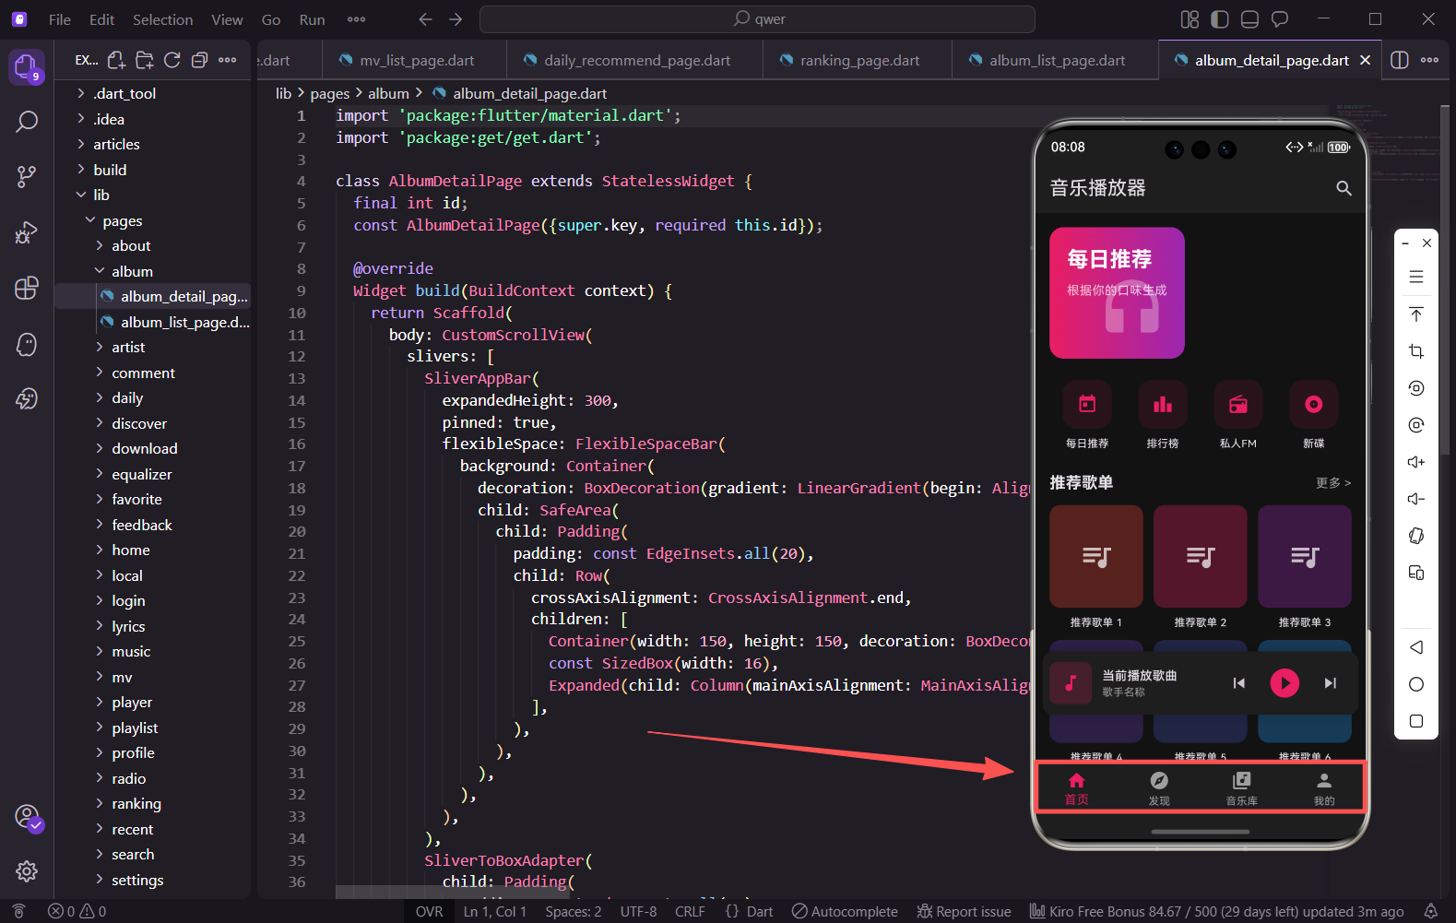Tap the search icon in music app
Image resolution: width=1456 pixels, height=923 pixels.
pos(1344,188)
